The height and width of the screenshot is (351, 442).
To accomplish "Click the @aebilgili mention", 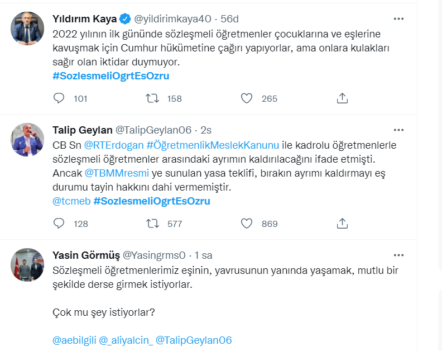I will coord(74,340).
